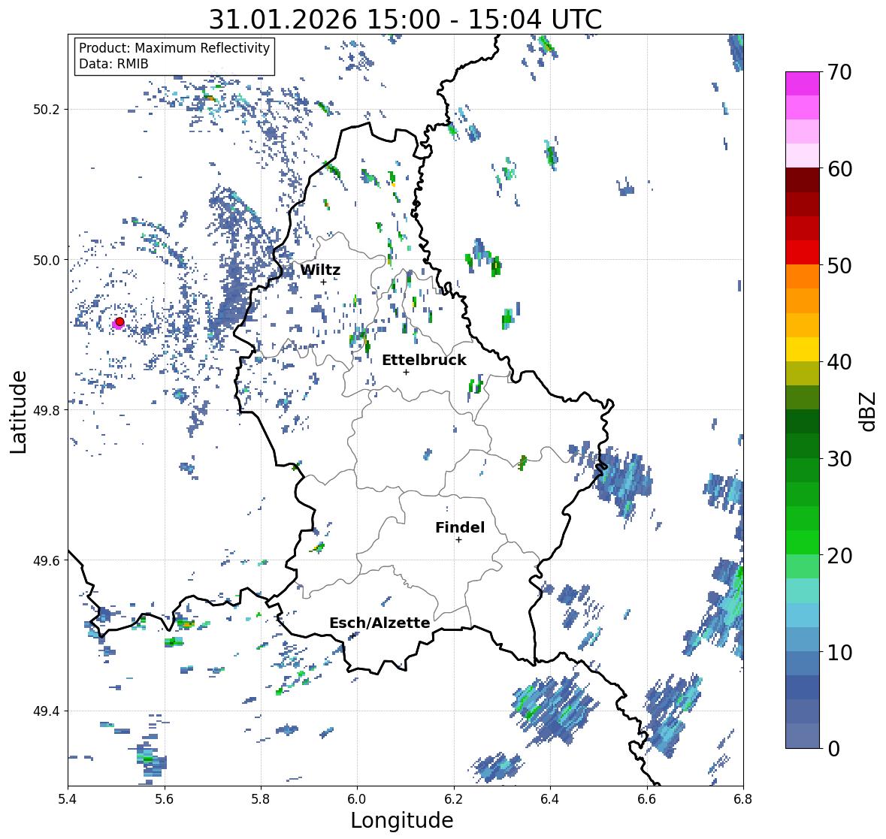Screen dimensions: 886x839
Task: Click the title '31.01.2026 15:00 - 15:04 UTC'
Action: [405, 20]
